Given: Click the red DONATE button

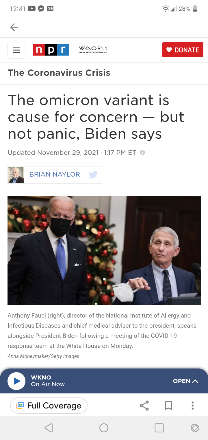Looking at the screenshot, I should [x=183, y=50].
